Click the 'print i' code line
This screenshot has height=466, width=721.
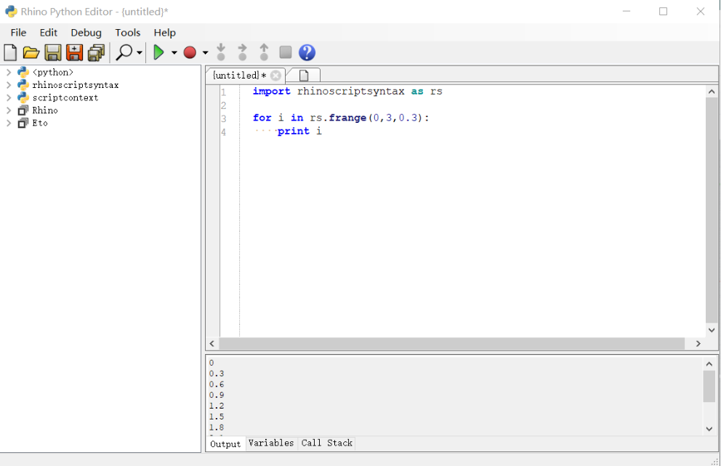299,131
